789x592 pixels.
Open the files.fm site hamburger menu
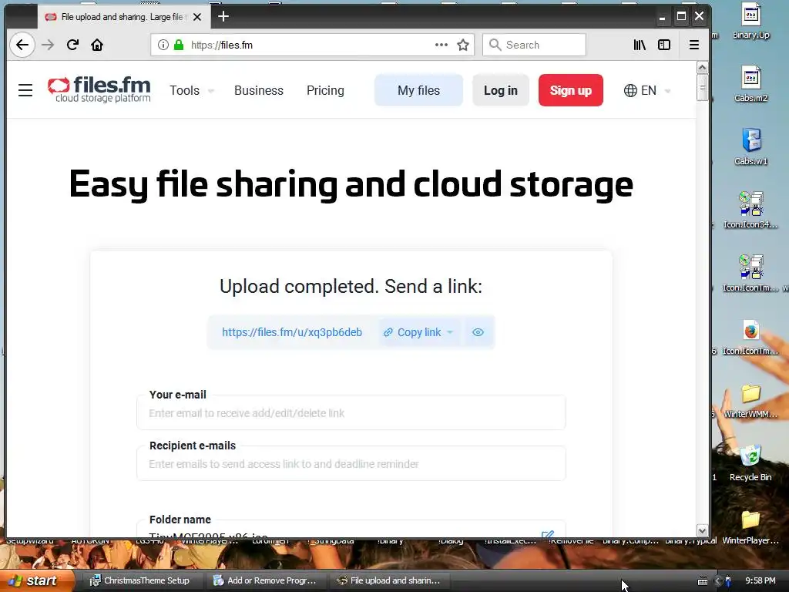(x=25, y=90)
